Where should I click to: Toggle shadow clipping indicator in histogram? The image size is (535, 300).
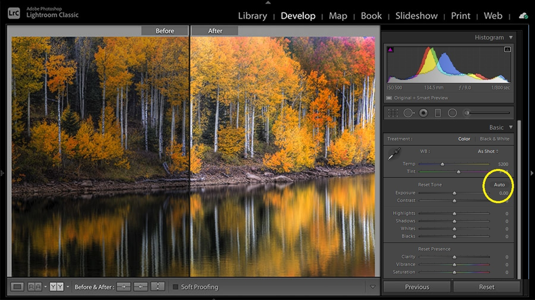[x=390, y=50]
